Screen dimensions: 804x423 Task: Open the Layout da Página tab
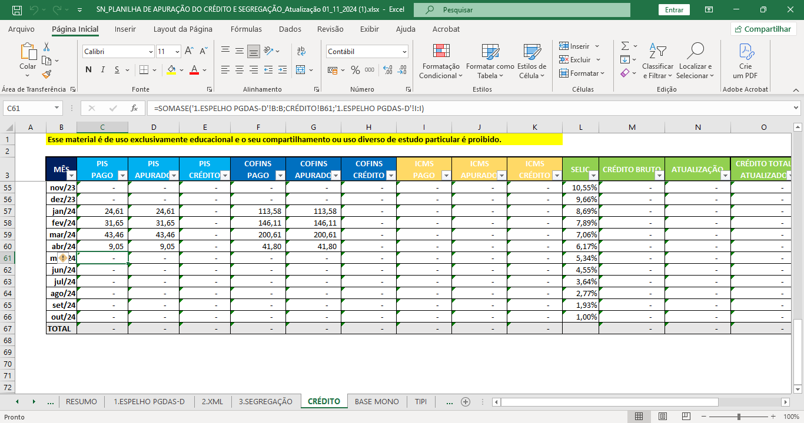(x=183, y=29)
